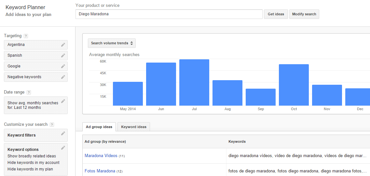
Task: Open the Fotos Maradona ad group
Action: click(100, 171)
